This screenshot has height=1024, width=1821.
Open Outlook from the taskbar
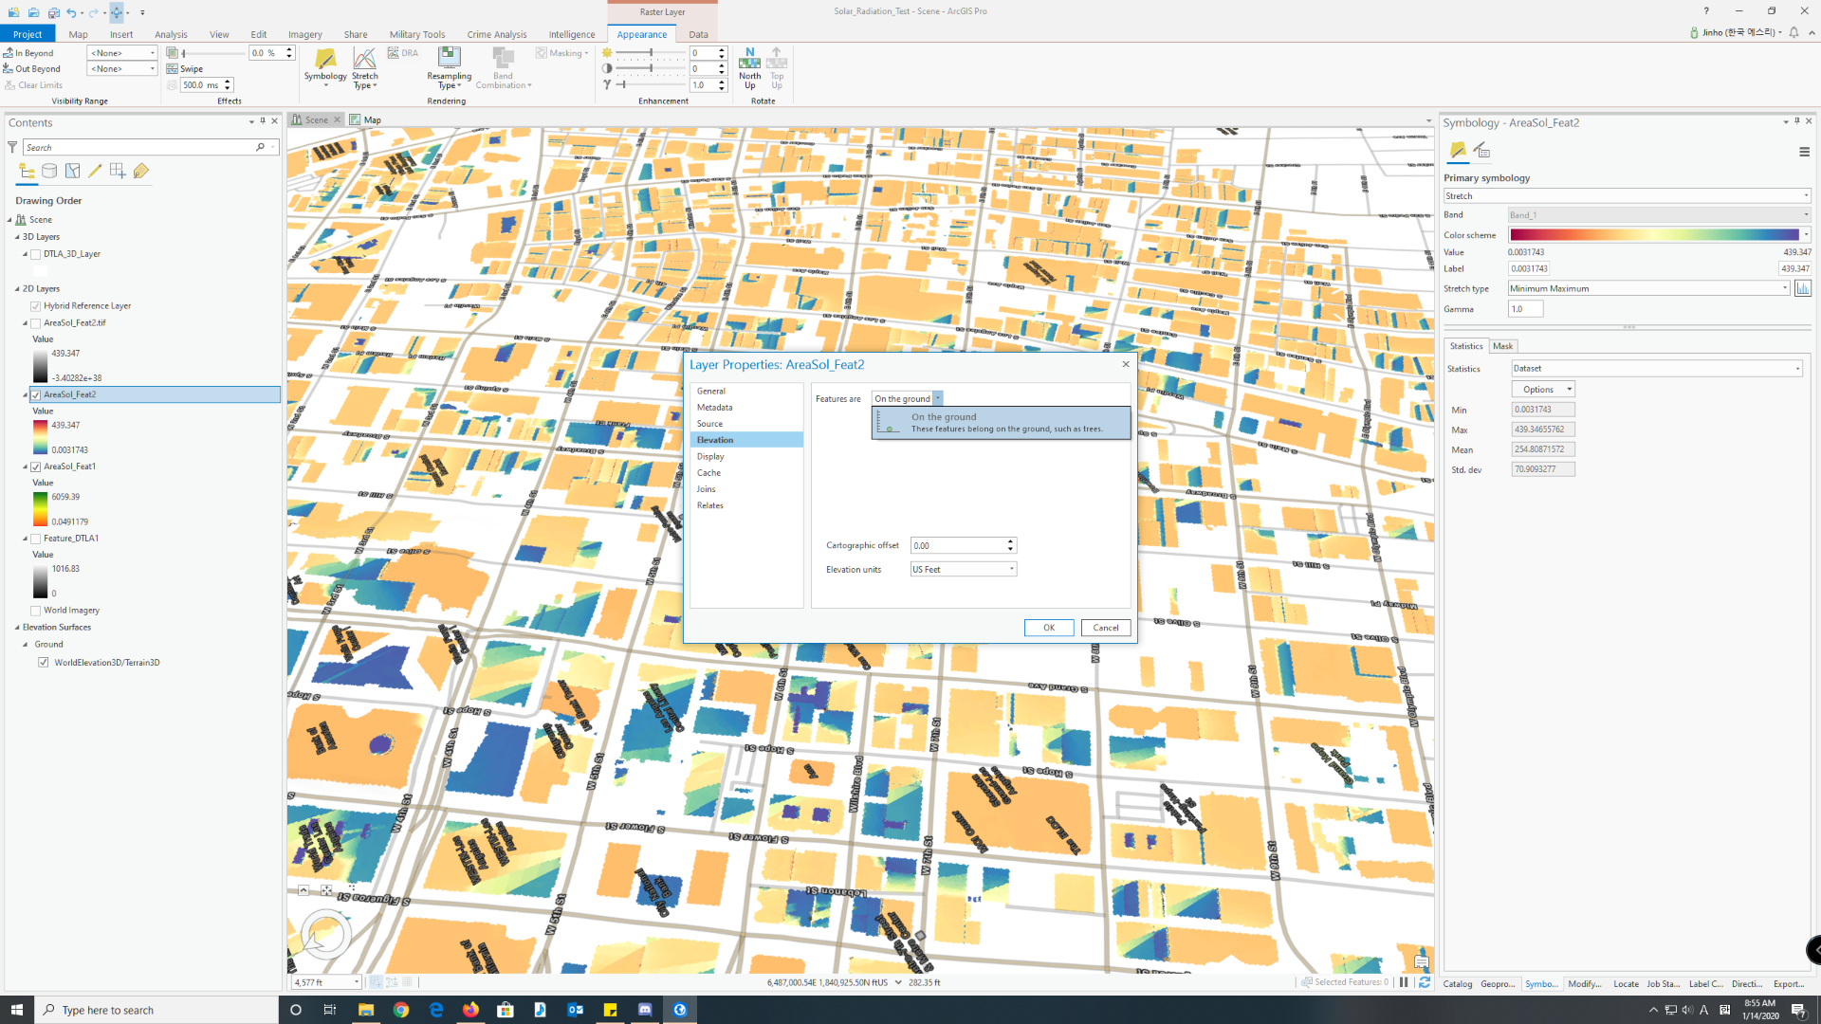(x=575, y=1010)
